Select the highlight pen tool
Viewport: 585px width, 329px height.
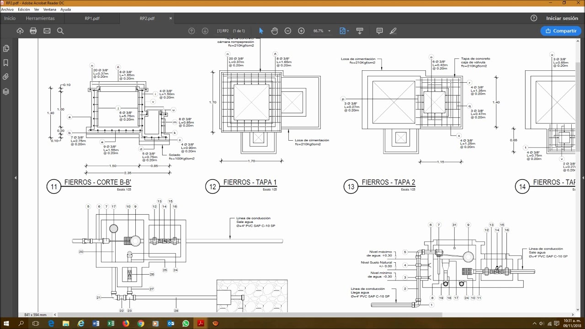coord(393,31)
